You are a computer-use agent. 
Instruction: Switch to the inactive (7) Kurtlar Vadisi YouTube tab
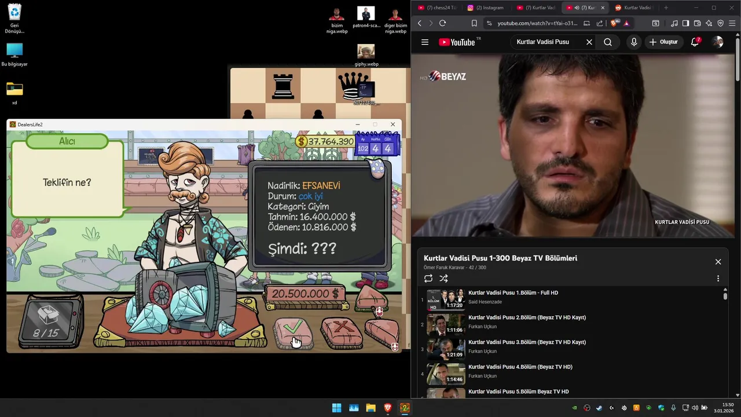(535, 8)
